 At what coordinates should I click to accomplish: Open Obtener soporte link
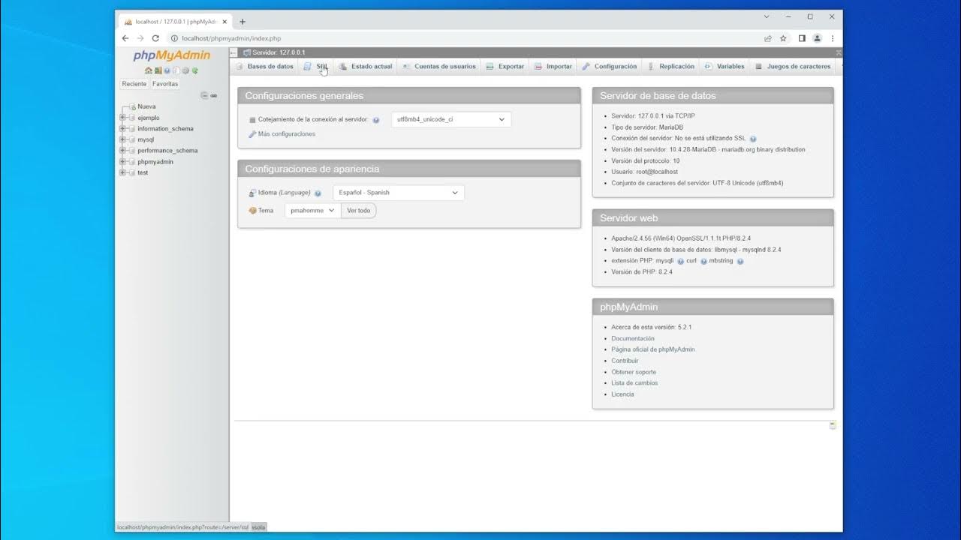(x=634, y=372)
